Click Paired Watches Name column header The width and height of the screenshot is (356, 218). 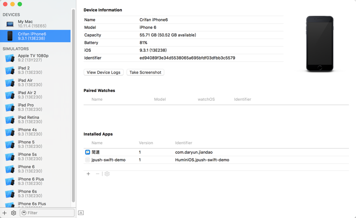coord(97,99)
